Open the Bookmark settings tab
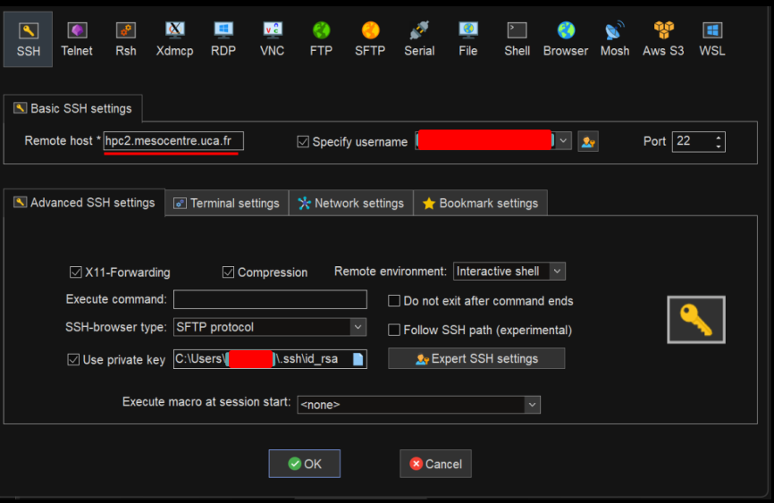The width and height of the screenshot is (774, 503). 480,203
